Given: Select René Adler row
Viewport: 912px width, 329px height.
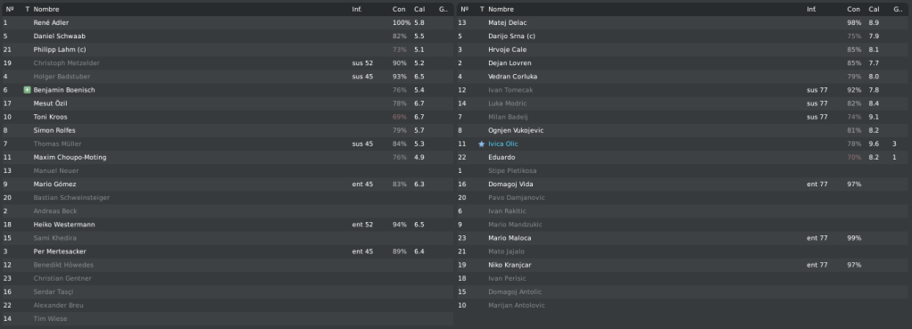Looking at the screenshot, I should click(x=228, y=22).
